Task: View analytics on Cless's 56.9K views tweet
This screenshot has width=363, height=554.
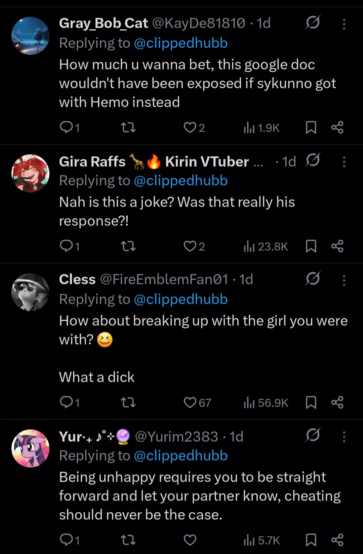Action: [x=266, y=402]
